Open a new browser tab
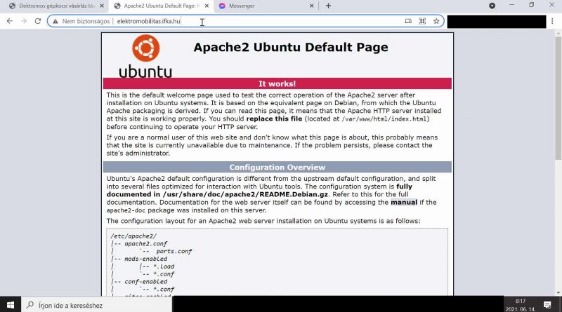The image size is (562, 312). click(x=328, y=6)
